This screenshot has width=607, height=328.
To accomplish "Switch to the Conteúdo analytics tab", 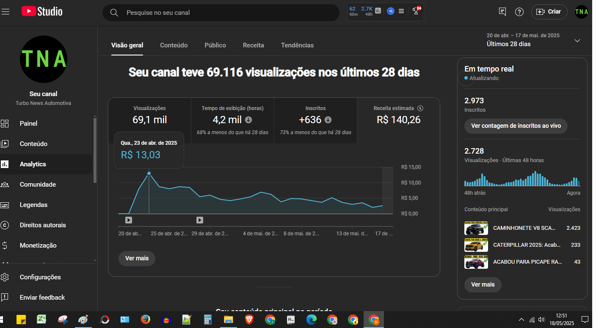I will 174,45.
